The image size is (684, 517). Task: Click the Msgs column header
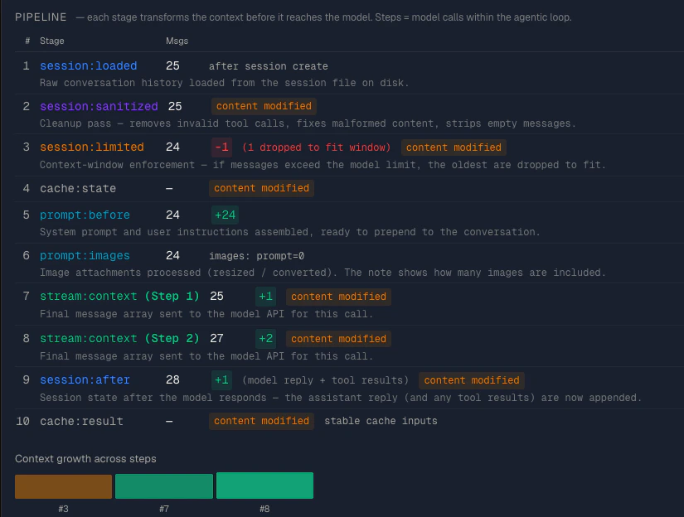pos(177,41)
